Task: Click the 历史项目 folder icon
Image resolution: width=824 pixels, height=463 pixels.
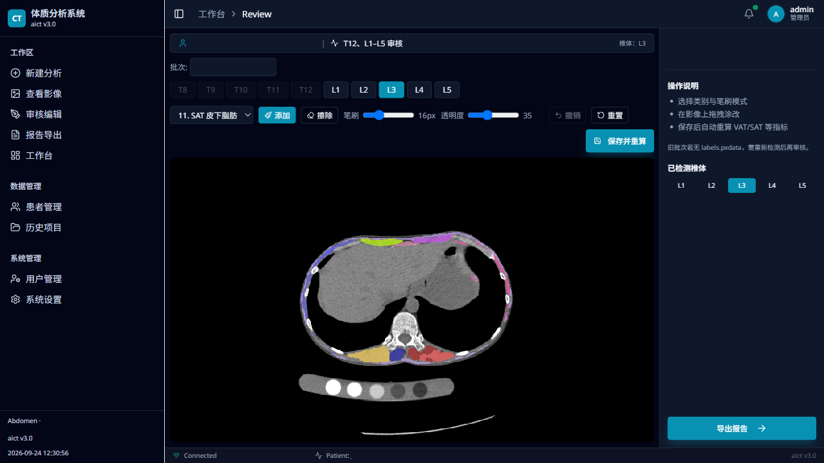Action: pyautogui.click(x=15, y=228)
